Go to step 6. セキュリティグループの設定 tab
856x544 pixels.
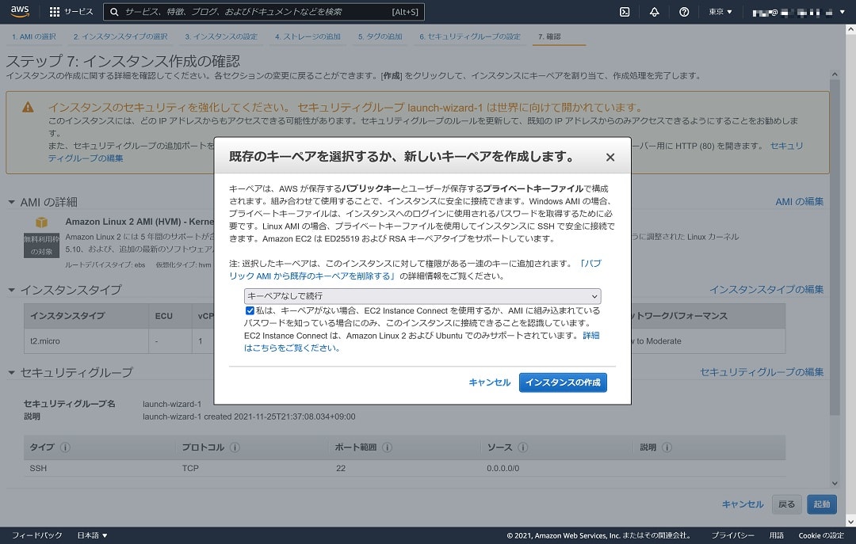coord(469,36)
